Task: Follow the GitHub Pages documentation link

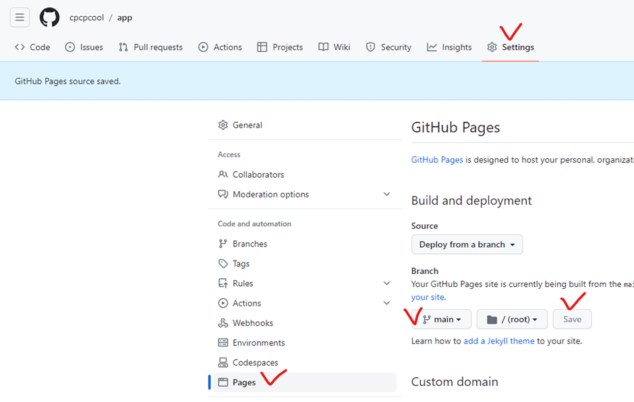Action: point(437,160)
